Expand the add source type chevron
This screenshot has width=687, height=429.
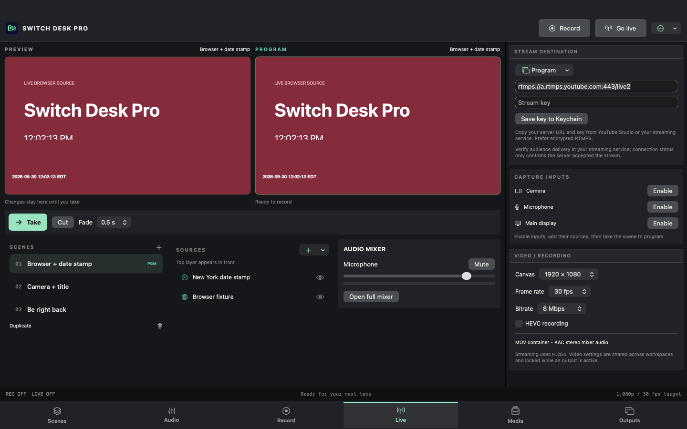point(323,250)
